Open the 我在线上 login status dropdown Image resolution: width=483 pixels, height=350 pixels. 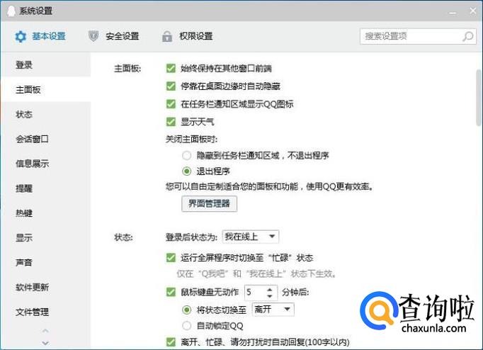[x=251, y=236]
